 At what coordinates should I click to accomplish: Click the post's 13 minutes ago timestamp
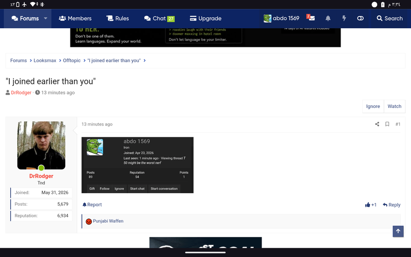pos(97,124)
